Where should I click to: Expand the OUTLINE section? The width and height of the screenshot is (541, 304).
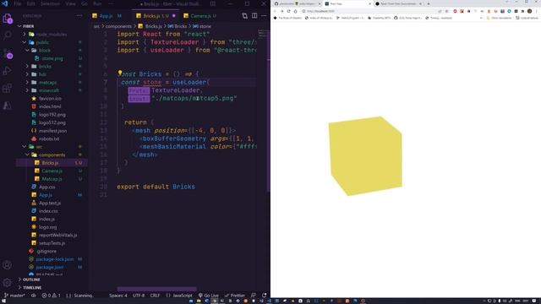pos(31,280)
